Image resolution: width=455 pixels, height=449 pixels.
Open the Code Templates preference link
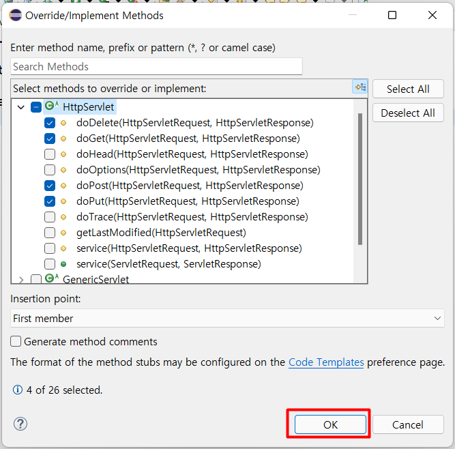click(326, 362)
